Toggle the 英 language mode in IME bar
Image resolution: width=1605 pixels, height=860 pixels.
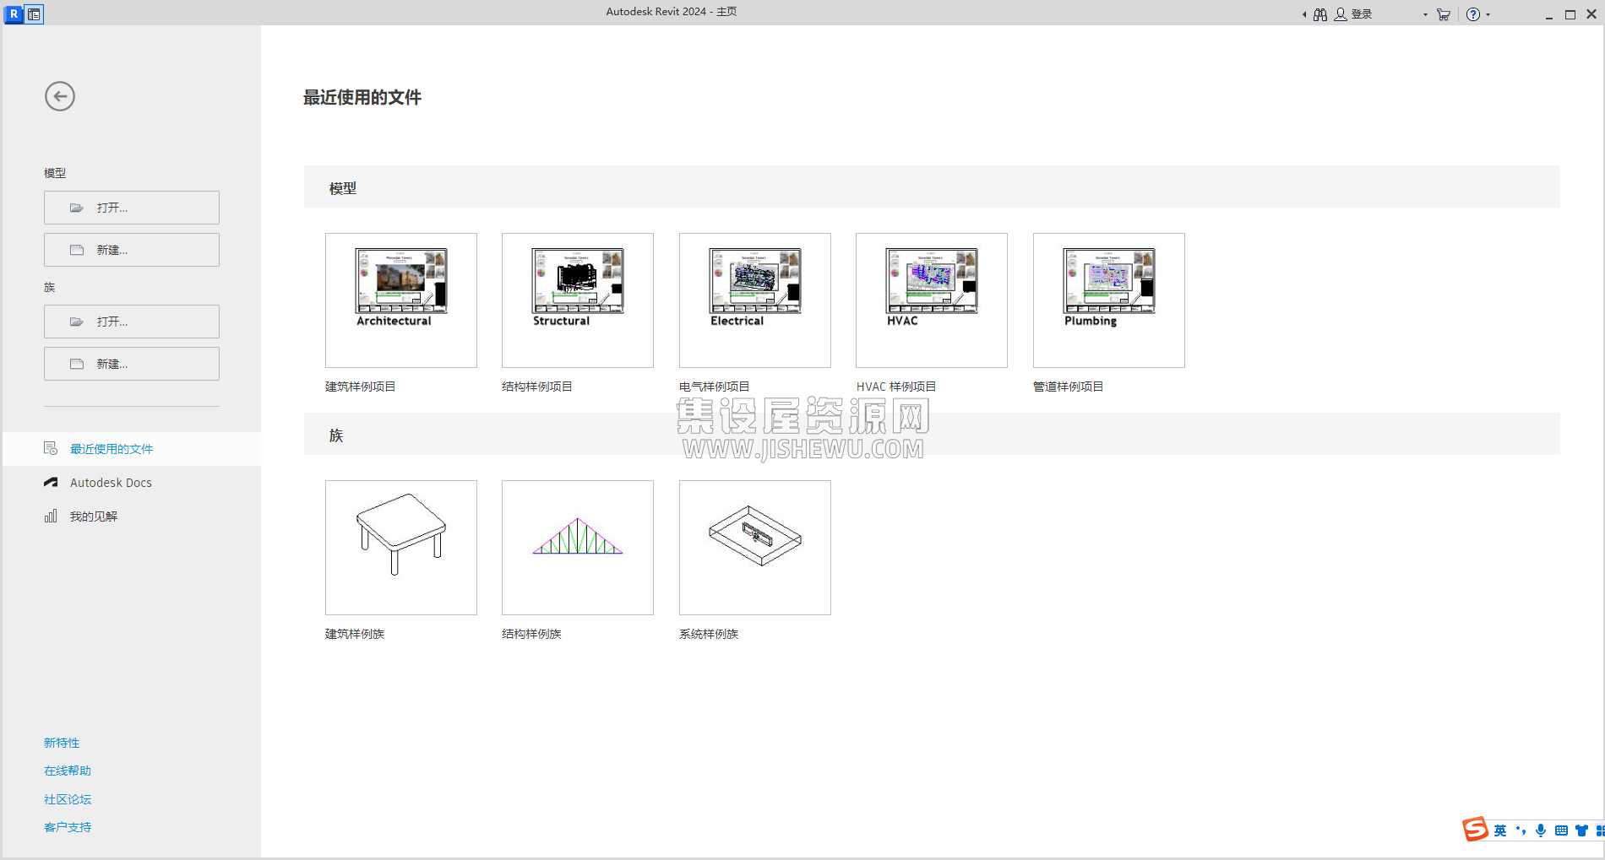(1500, 830)
